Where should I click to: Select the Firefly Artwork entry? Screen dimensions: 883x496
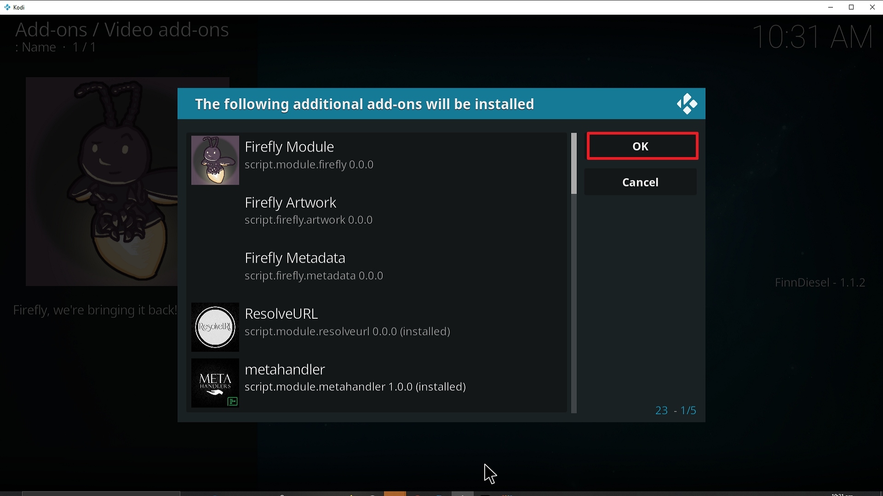tap(377, 216)
